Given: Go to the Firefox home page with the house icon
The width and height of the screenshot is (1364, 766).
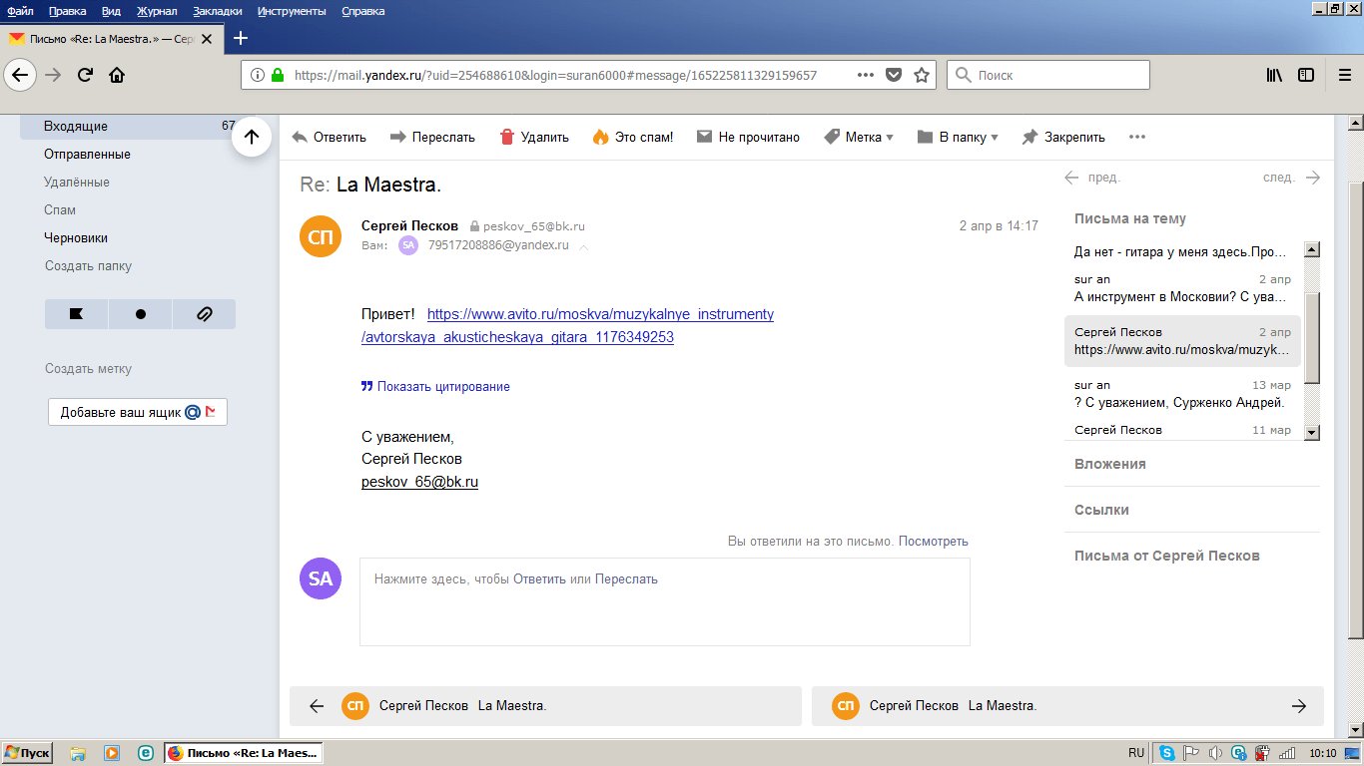Looking at the screenshot, I should coord(117,75).
